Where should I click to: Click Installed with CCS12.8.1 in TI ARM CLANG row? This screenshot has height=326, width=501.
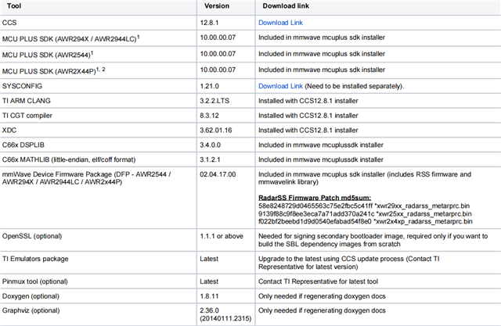coord(308,101)
